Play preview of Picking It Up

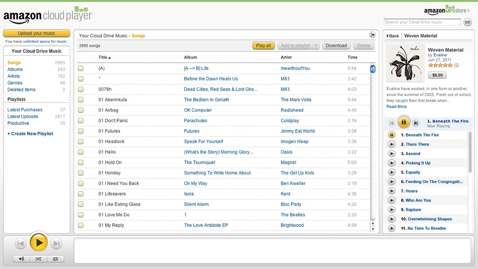pos(391,163)
